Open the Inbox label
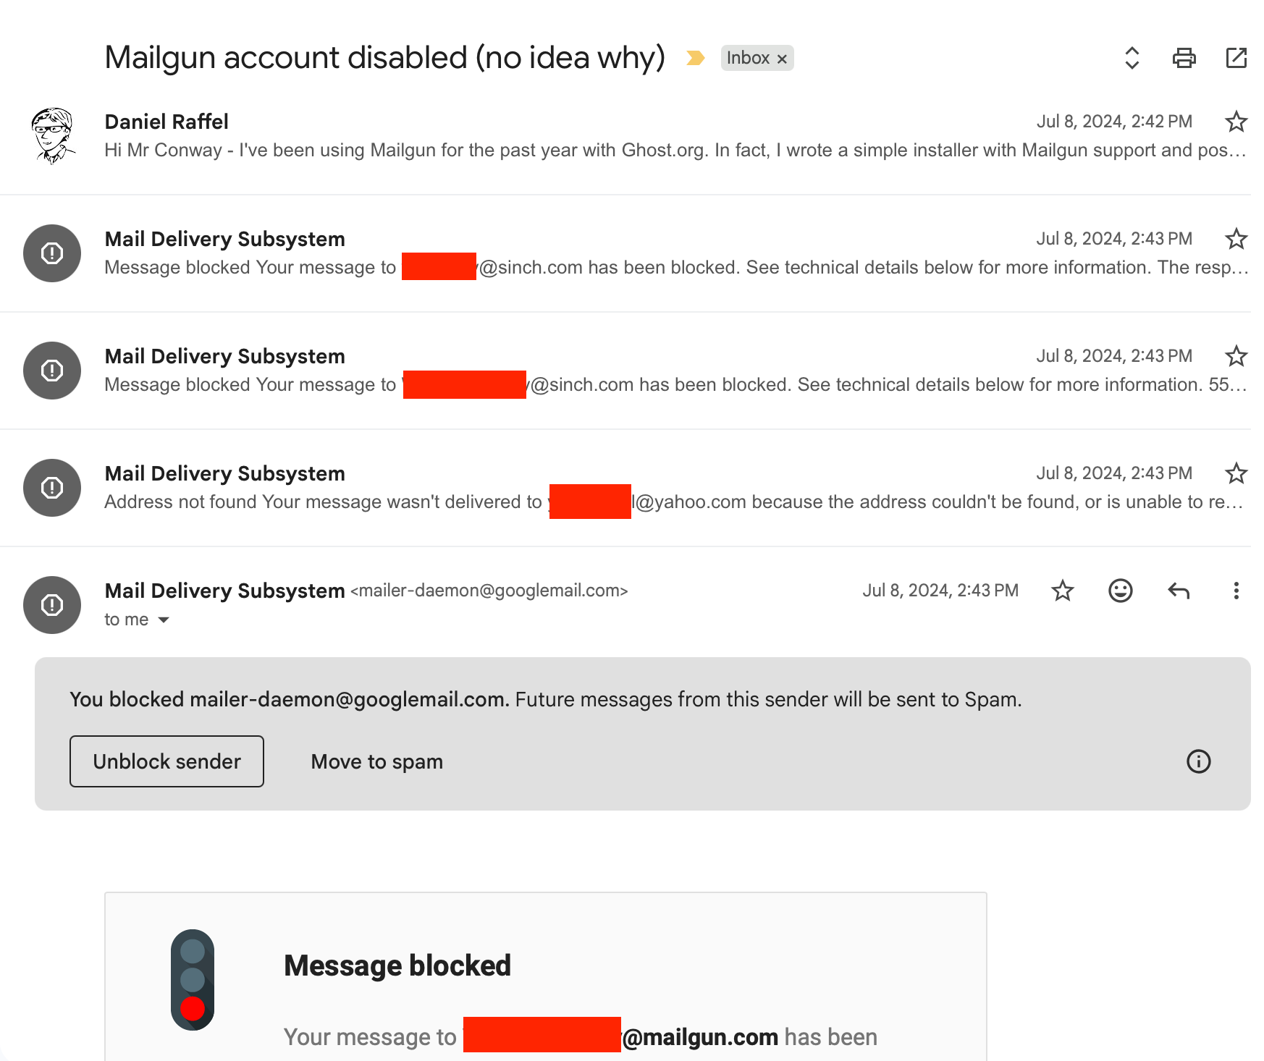The height and width of the screenshot is (1061, 1264). tap(747, 58)
